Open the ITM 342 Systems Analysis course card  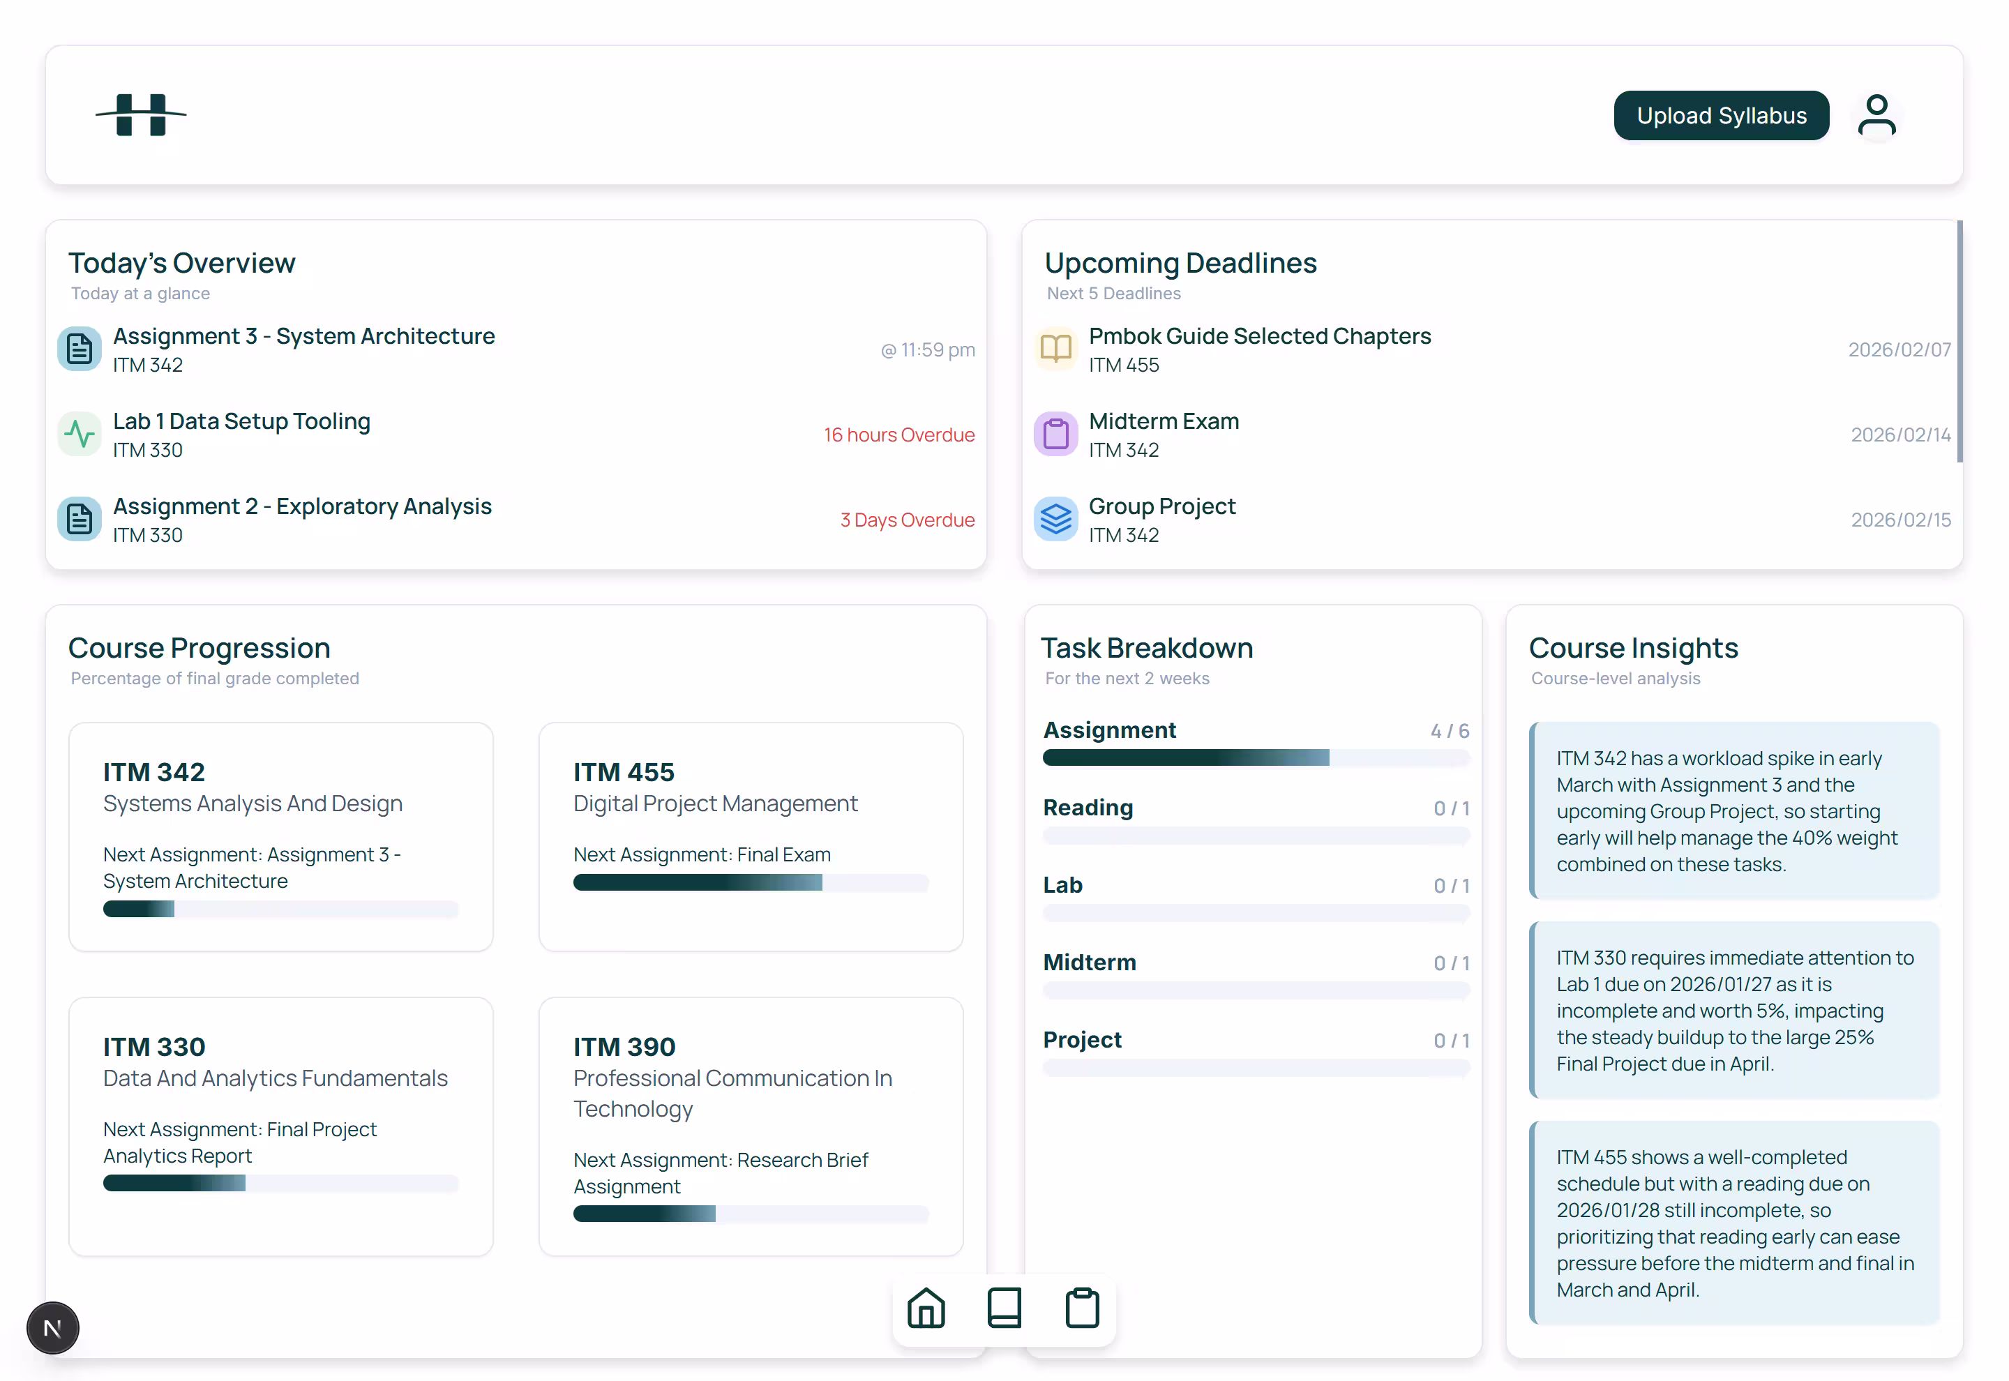click(280, 836)
